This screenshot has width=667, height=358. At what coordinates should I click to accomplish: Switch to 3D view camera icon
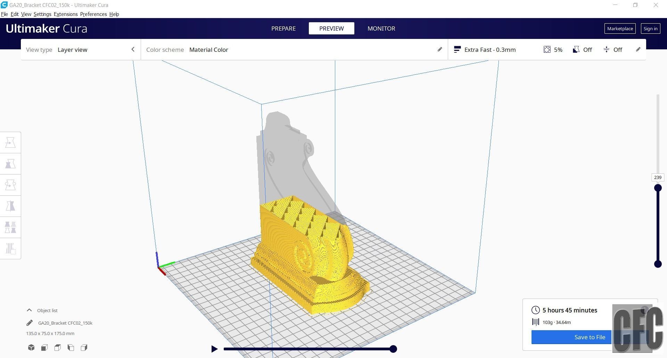coord(31,348)
